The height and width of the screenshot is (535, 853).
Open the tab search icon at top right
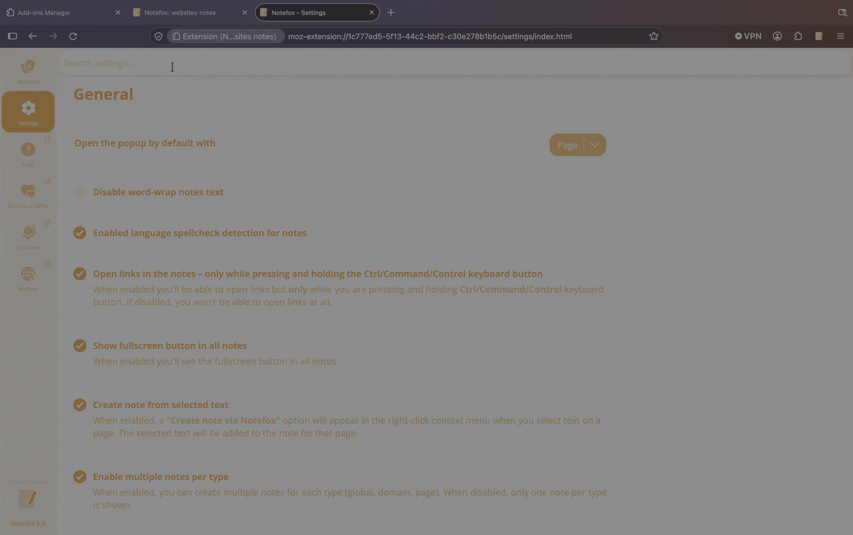click(842, 12)
